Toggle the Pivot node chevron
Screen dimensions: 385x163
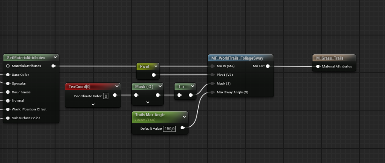coord(156,66)
